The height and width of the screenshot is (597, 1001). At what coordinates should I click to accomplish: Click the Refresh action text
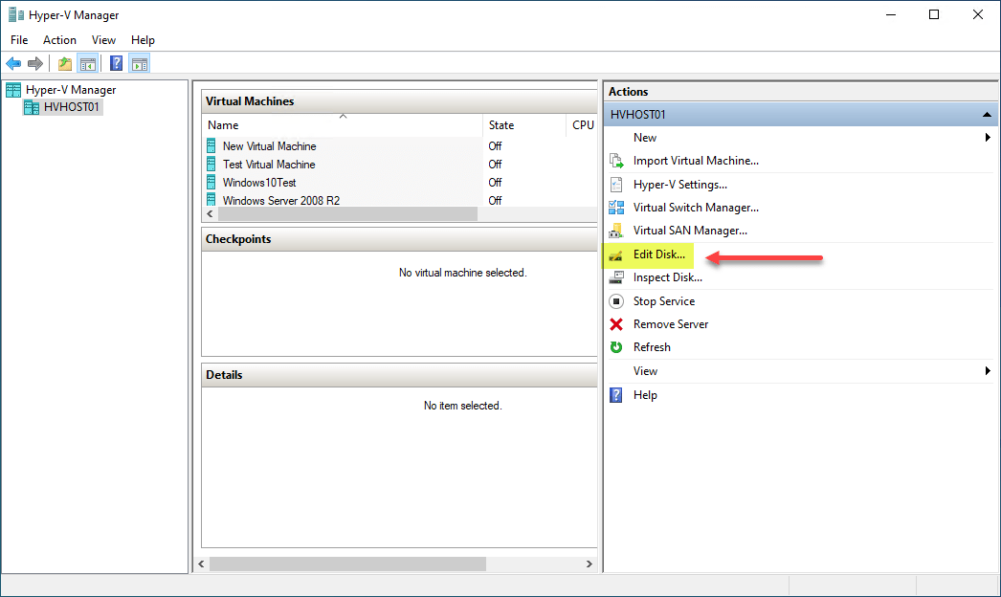click(652, 347)
